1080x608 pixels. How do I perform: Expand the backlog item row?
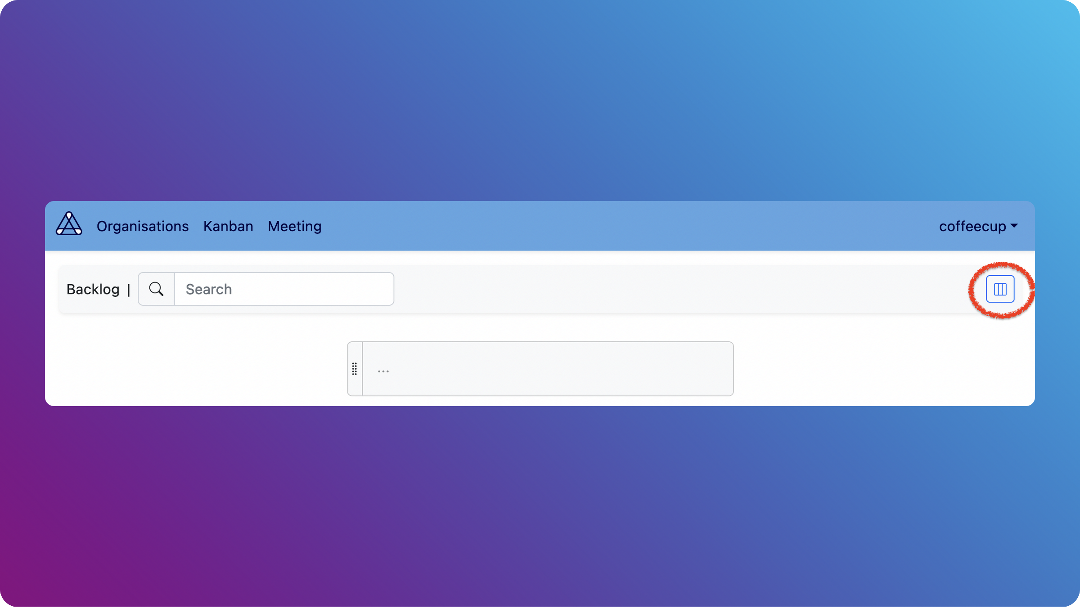(x=383, y=368)
